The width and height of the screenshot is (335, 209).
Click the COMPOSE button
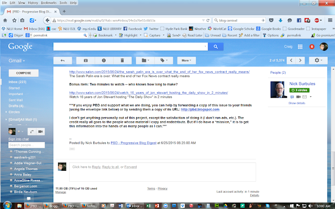pyautogui.click(x=24, y=73)
